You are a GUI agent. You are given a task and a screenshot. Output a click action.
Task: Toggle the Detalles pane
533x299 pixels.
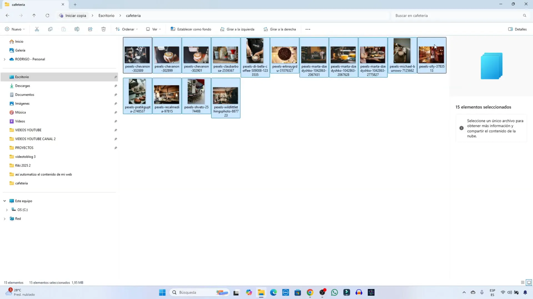[x=517, y=29]
